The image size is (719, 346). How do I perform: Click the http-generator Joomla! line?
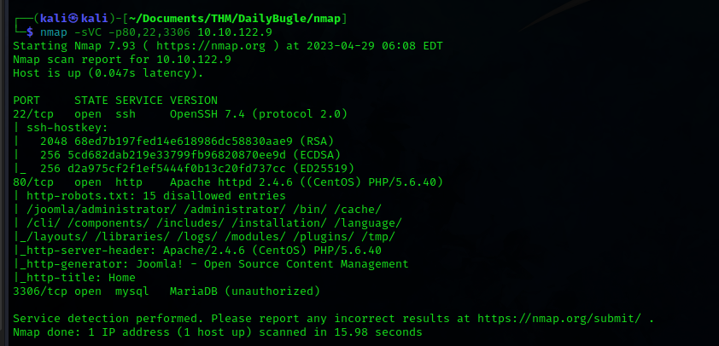coord(211,263)
